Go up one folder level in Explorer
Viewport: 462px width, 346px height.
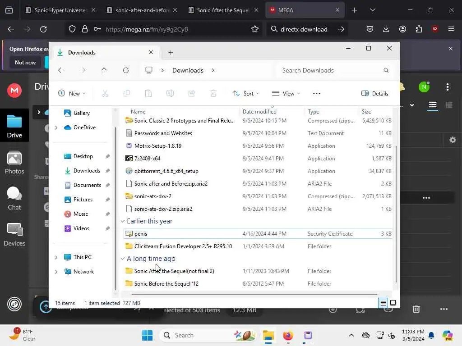104,70
